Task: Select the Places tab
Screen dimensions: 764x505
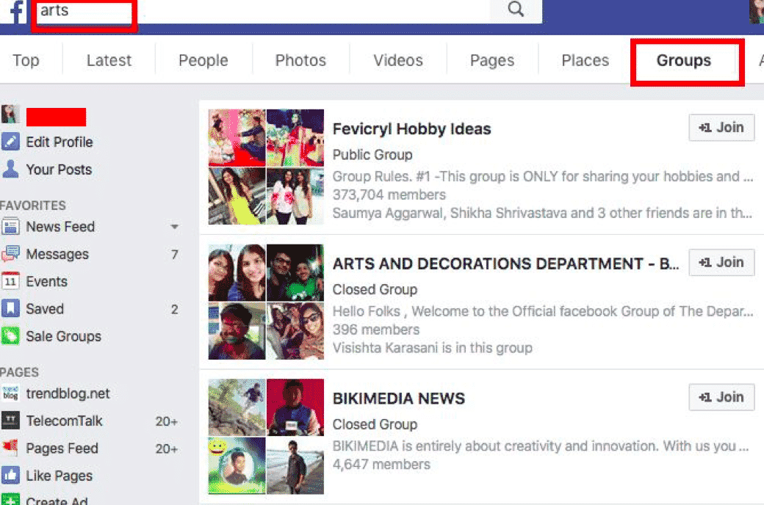Action: 585,60
